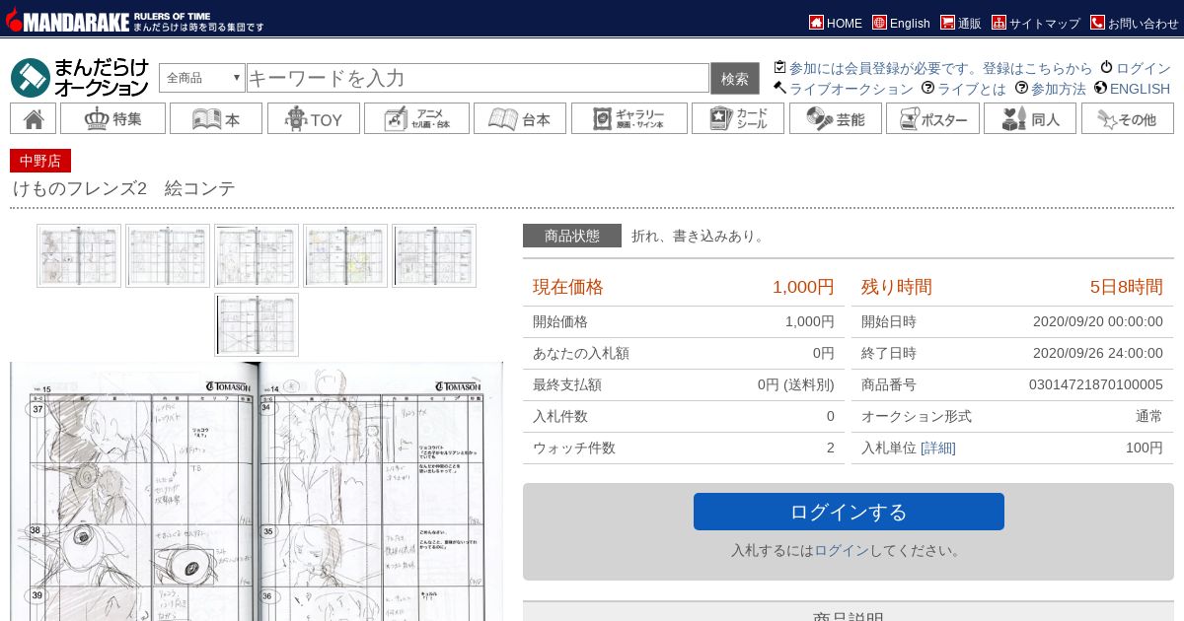Click the home icon in category bar

coord(33,119)
